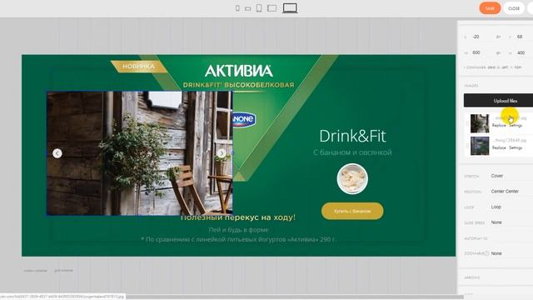Expand the Arrows settings section
Screen dimensions: 533x300
click(x=496, y=277)
